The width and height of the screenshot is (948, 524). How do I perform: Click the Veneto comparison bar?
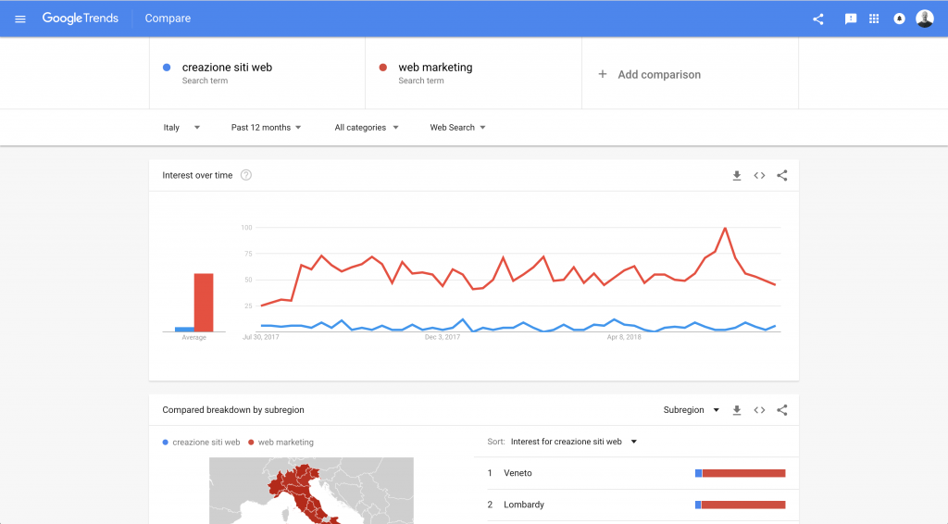741,473
